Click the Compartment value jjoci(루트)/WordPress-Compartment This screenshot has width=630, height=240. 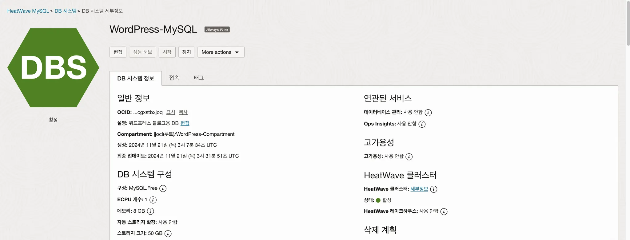194,134
